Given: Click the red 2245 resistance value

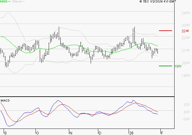Looking at the screenshot, I should [185, 31].
